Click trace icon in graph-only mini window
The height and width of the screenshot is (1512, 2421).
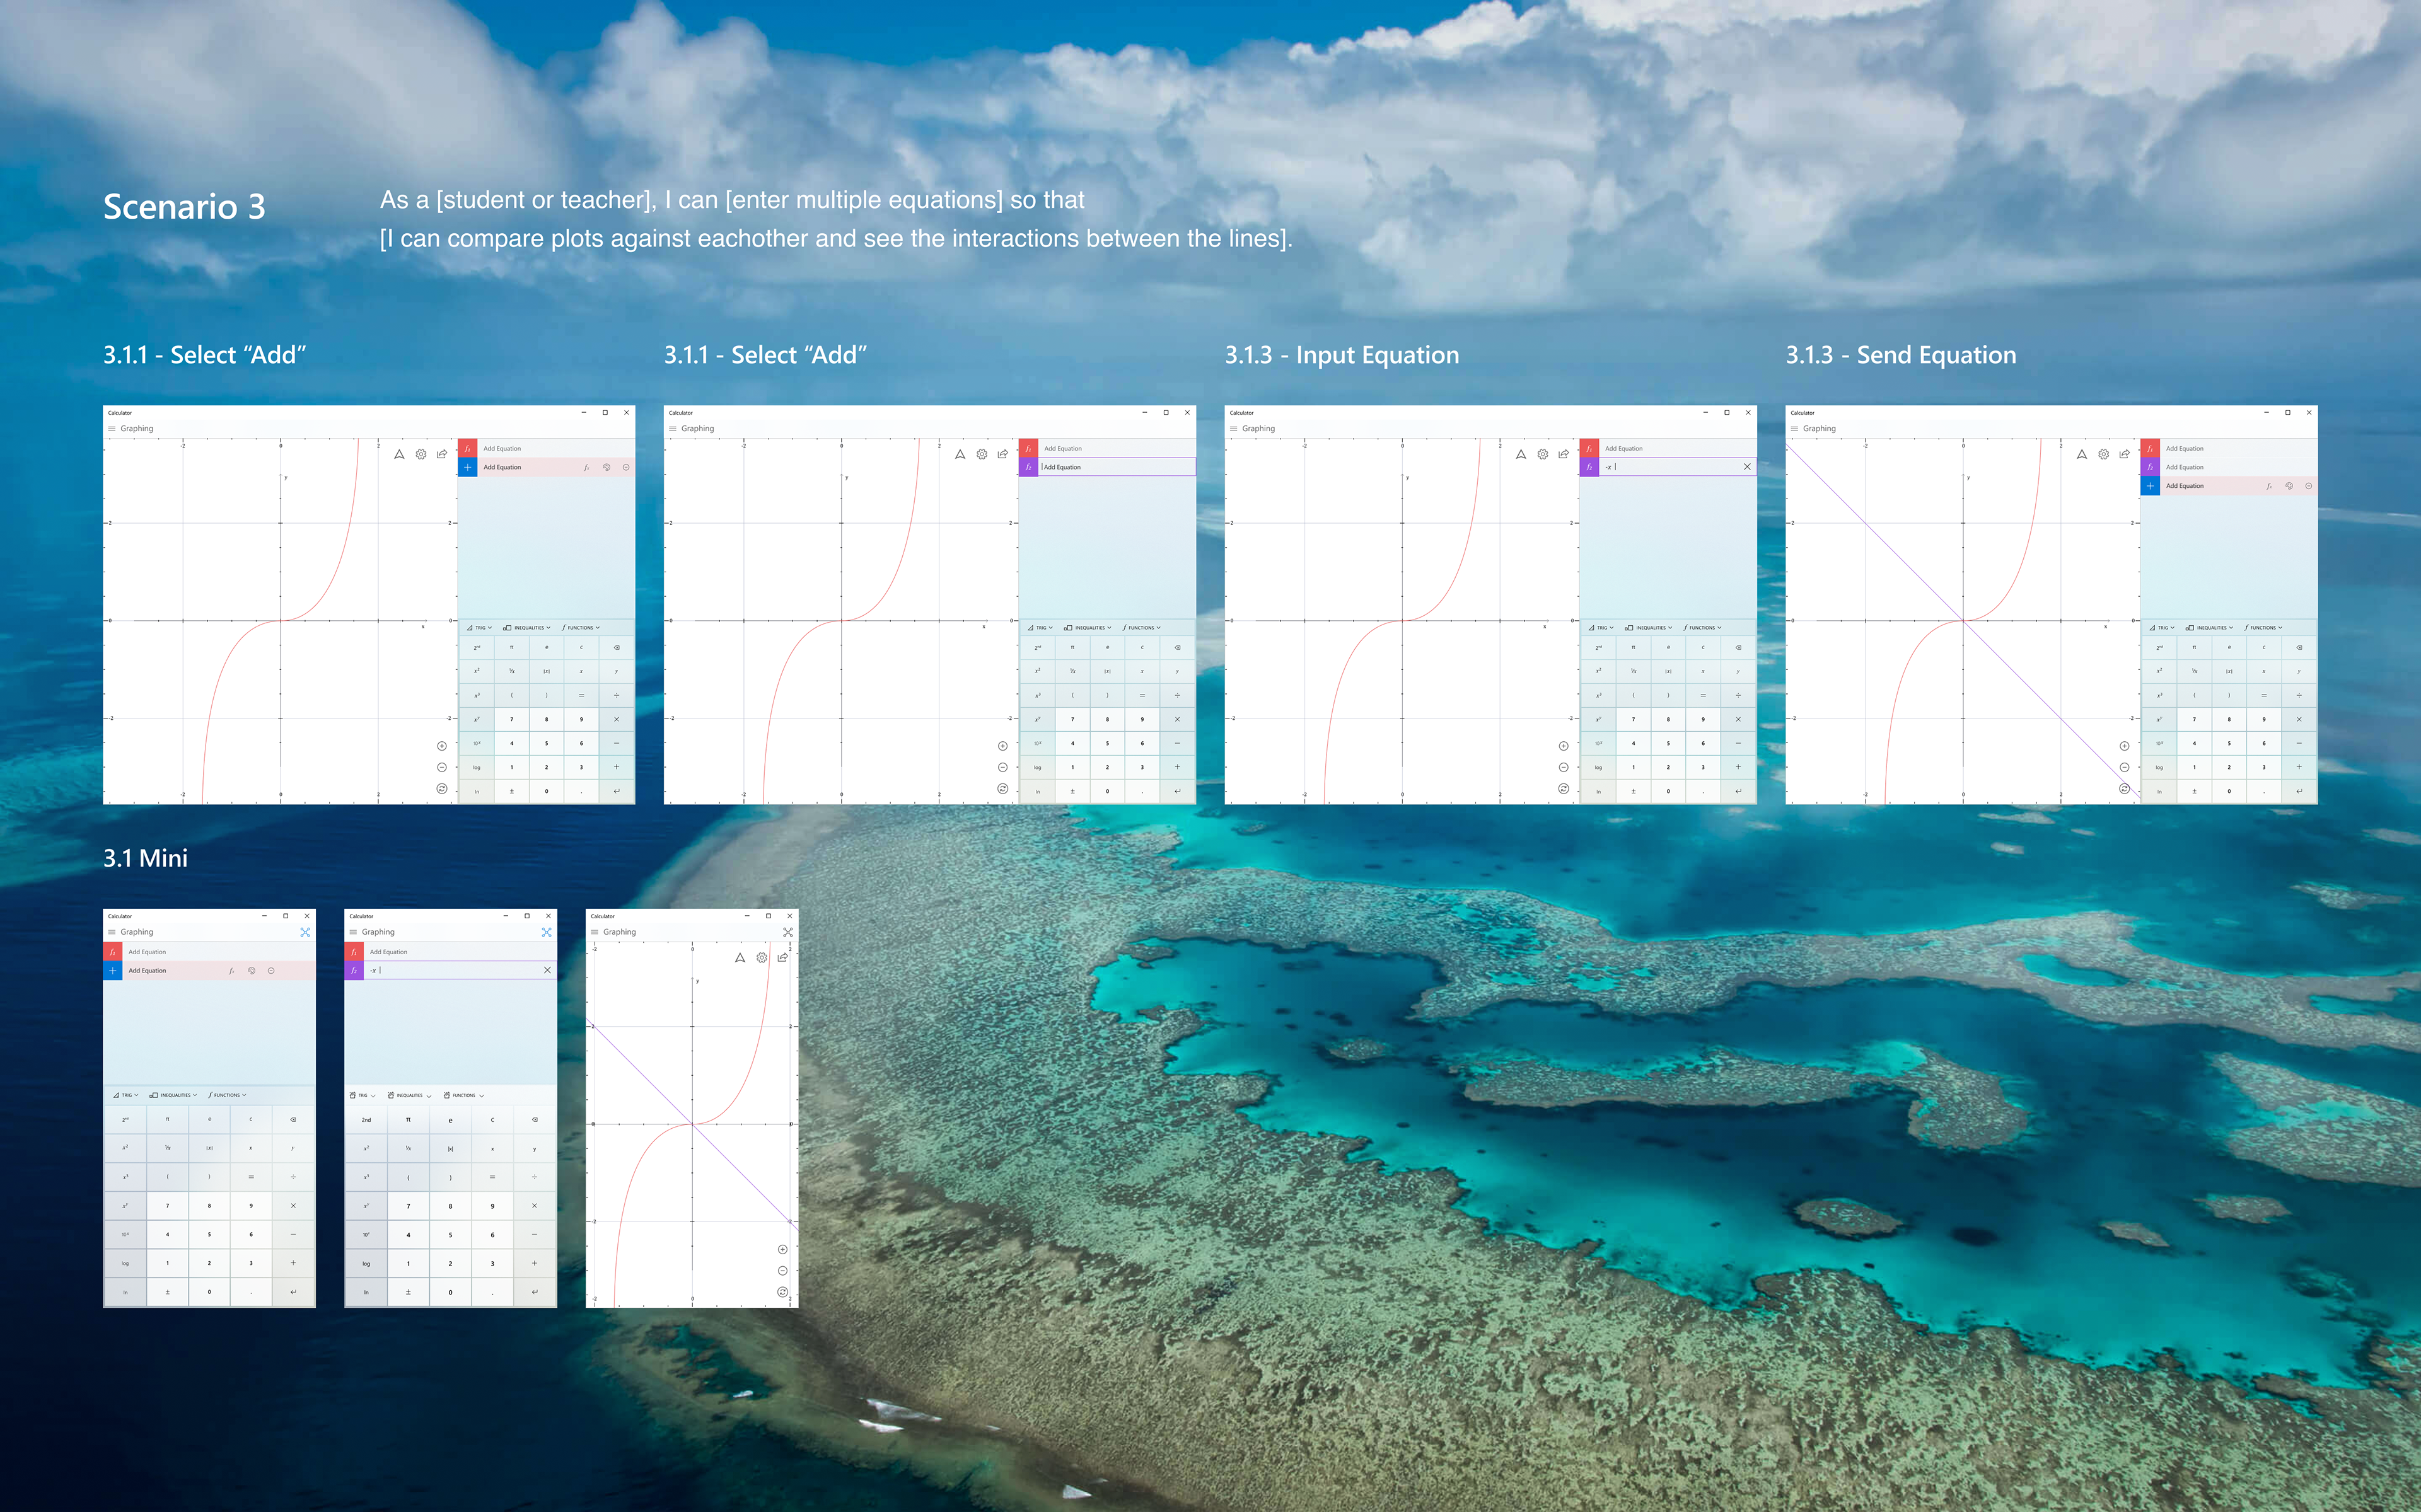tap(740, 958)
